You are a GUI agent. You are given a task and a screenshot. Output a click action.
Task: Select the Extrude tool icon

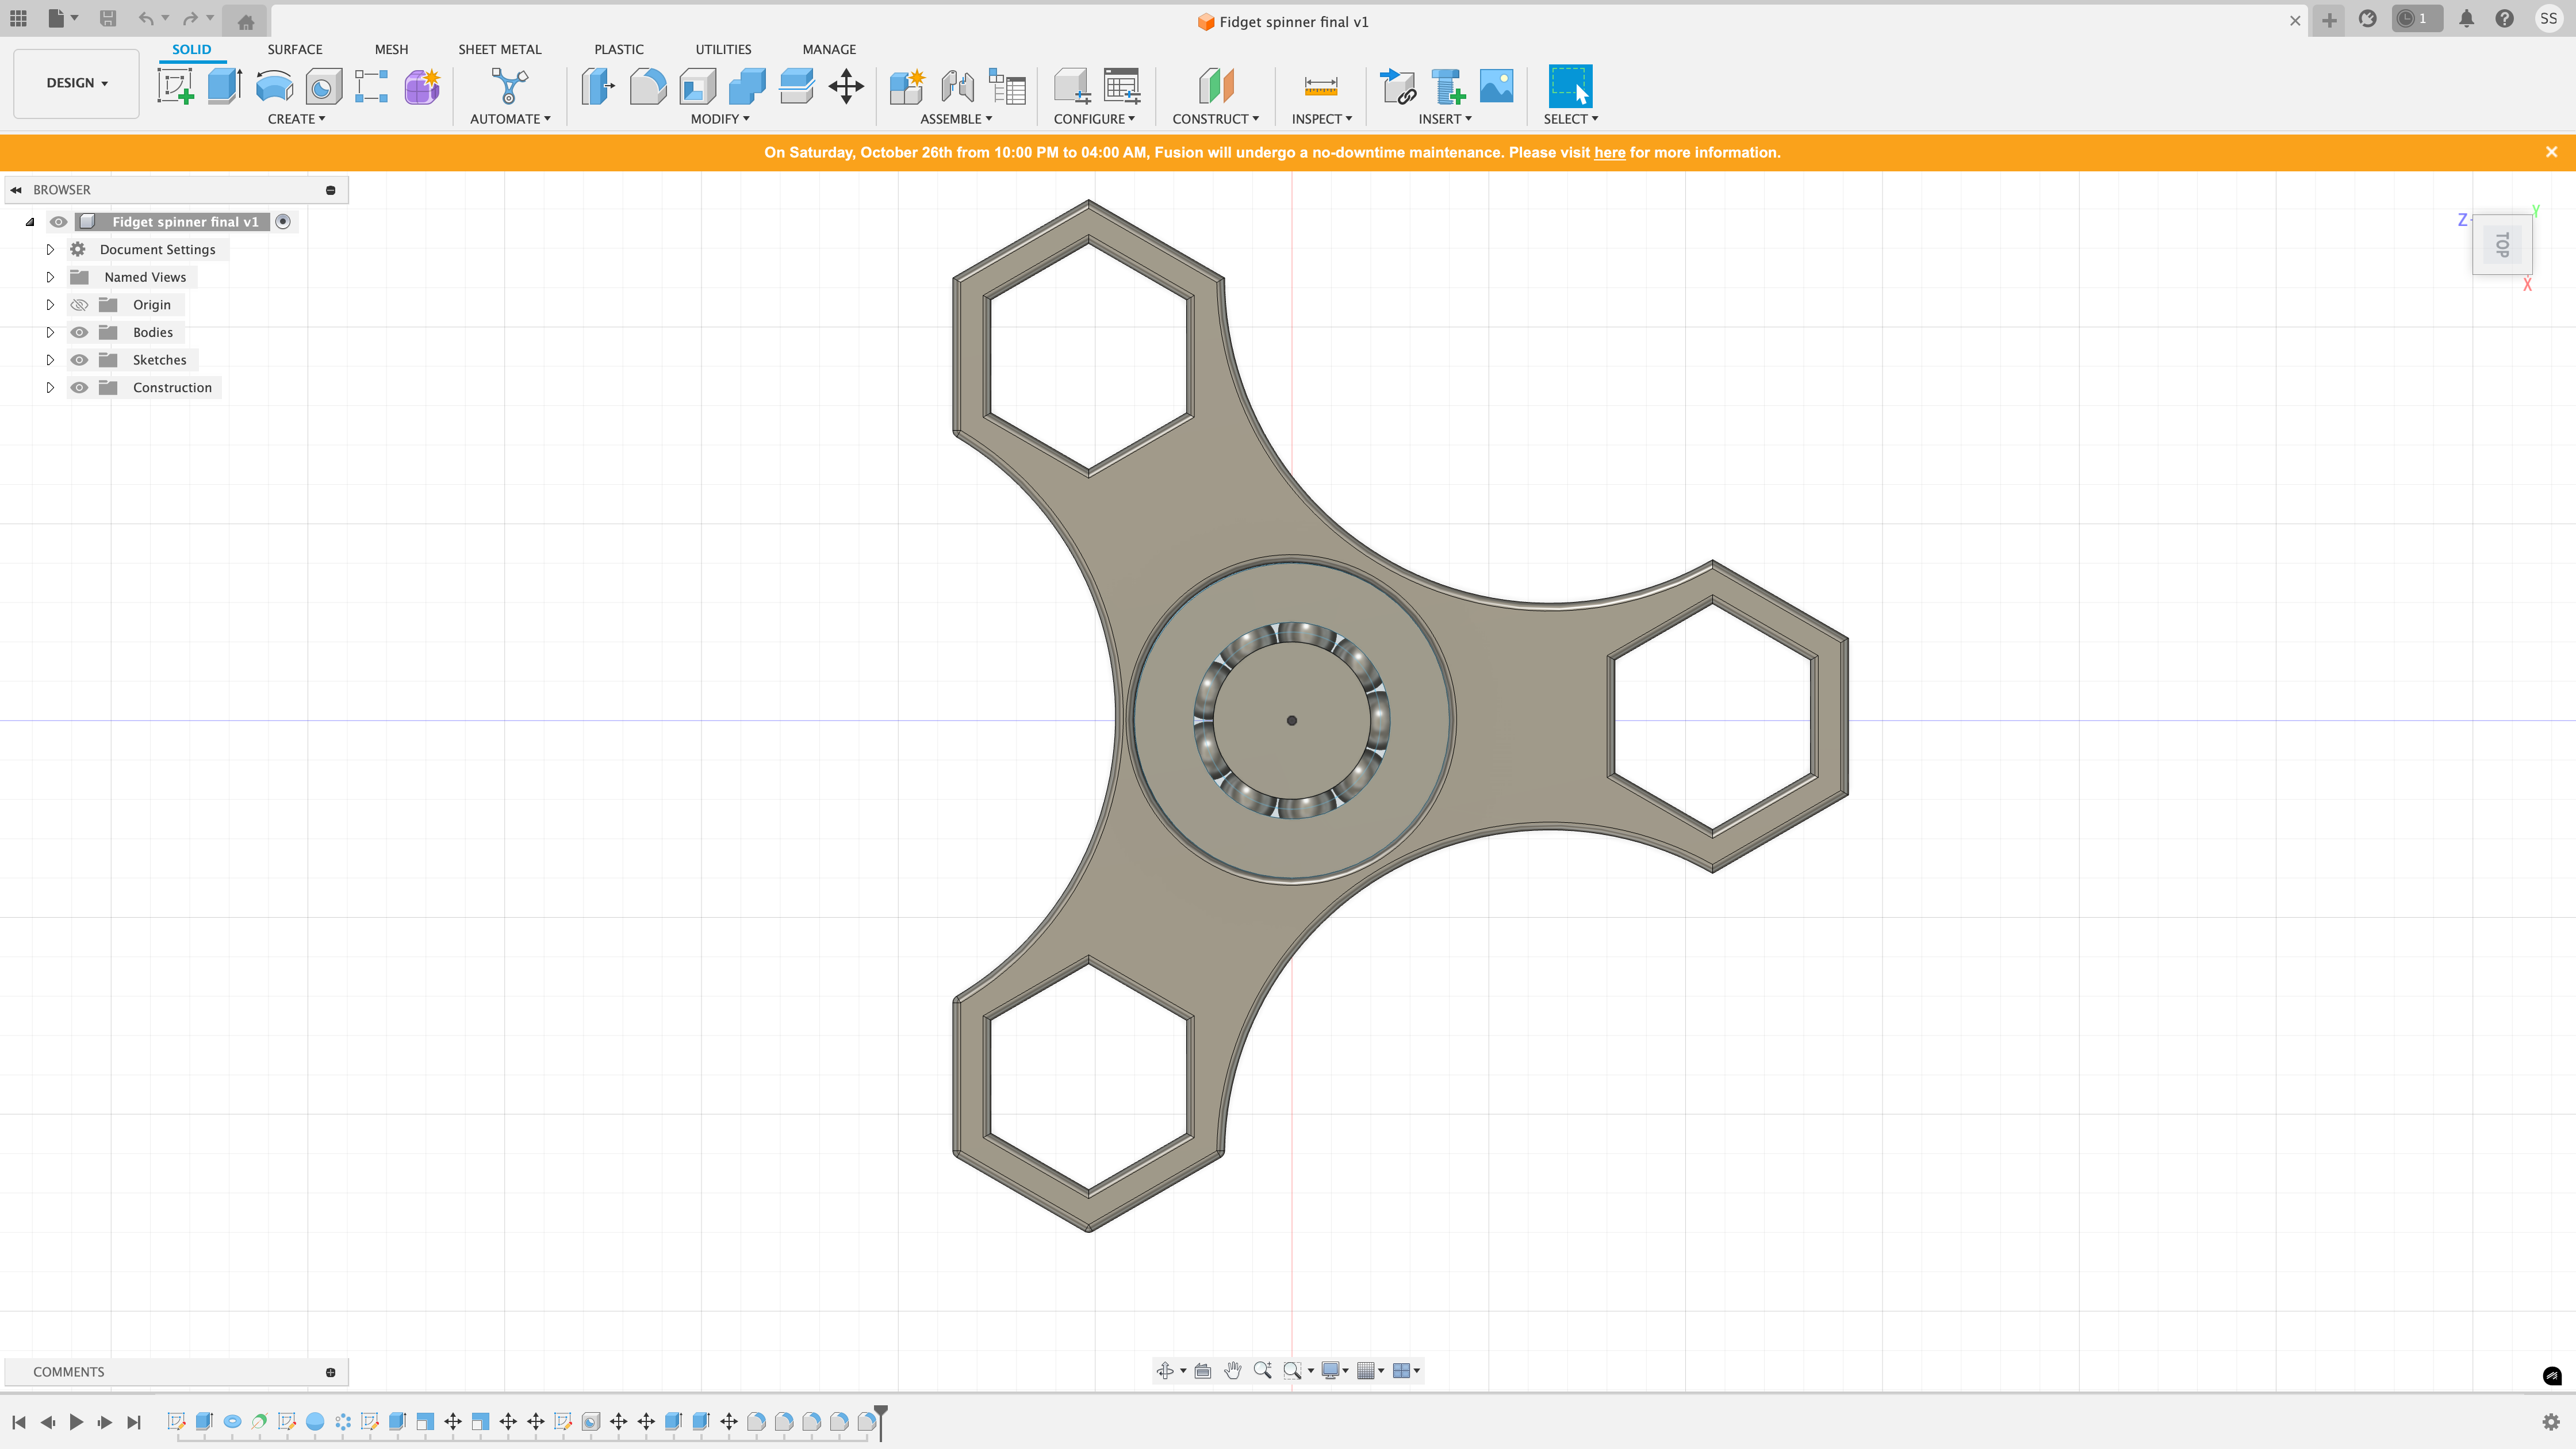224,86
